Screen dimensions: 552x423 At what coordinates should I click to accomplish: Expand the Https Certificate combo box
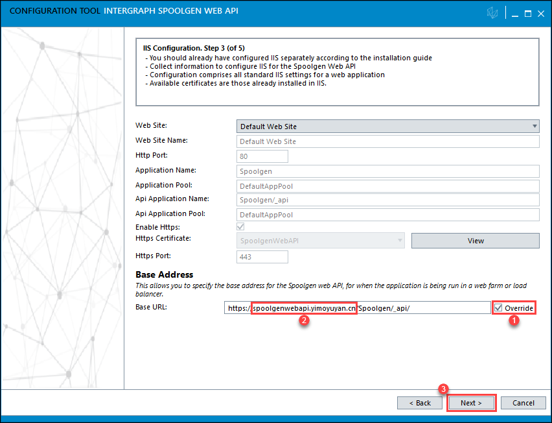click(320, 241)
